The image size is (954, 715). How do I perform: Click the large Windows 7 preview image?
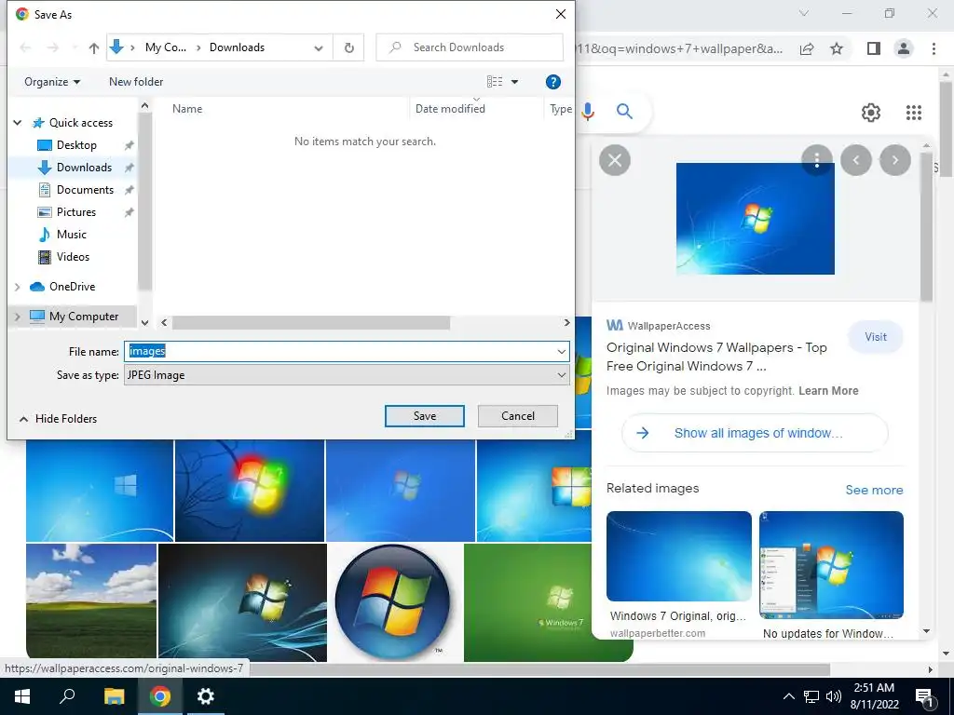755,218
